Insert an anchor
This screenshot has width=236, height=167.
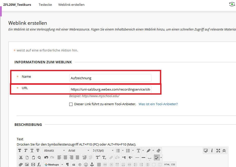coord(92,165)
